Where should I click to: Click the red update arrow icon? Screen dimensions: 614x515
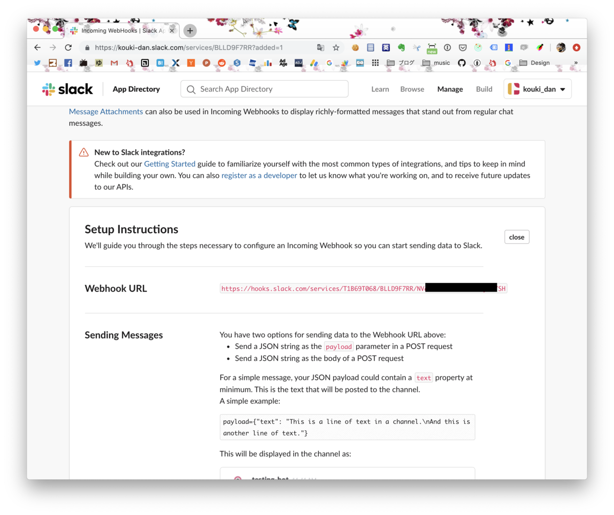pos(577,47)
